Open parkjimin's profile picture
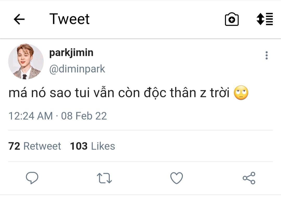281x199 pixels. click(26, 61)
